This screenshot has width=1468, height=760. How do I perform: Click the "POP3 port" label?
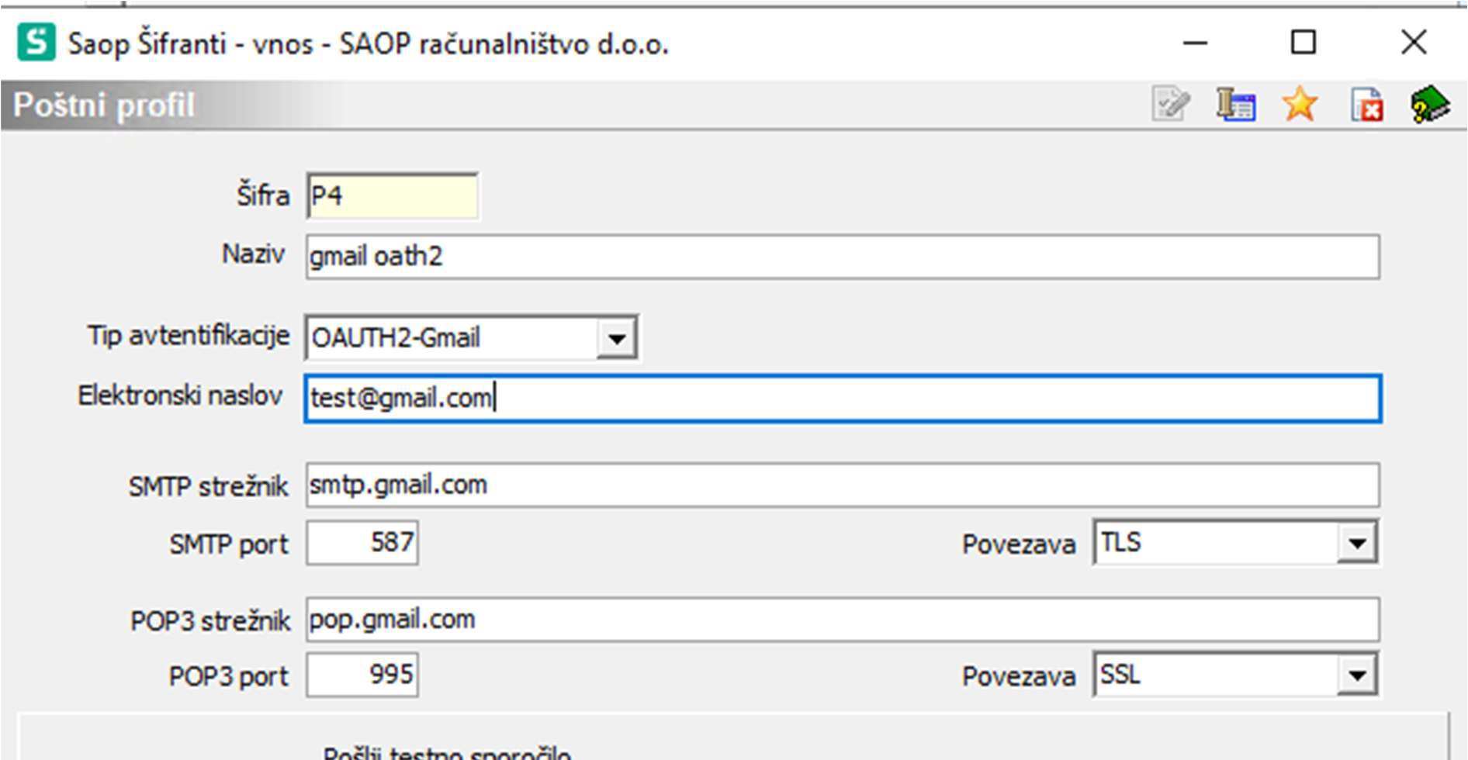229,677
